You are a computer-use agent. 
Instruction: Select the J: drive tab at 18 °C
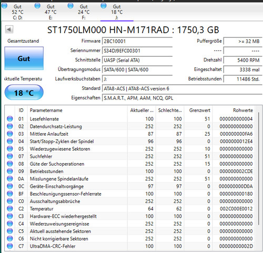[117, 12]
